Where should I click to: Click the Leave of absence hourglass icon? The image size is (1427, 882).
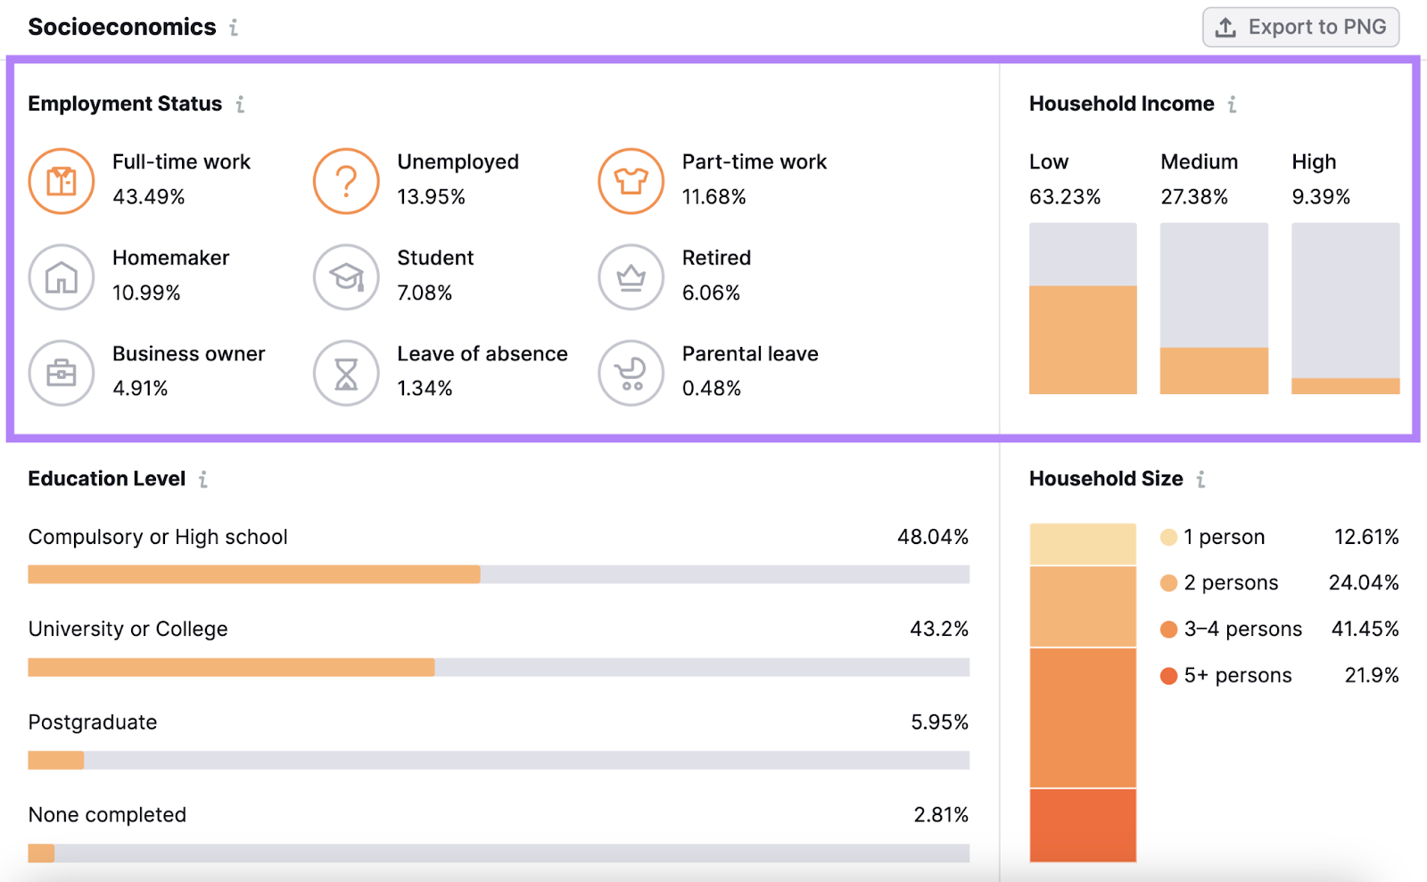click(345, 373)
